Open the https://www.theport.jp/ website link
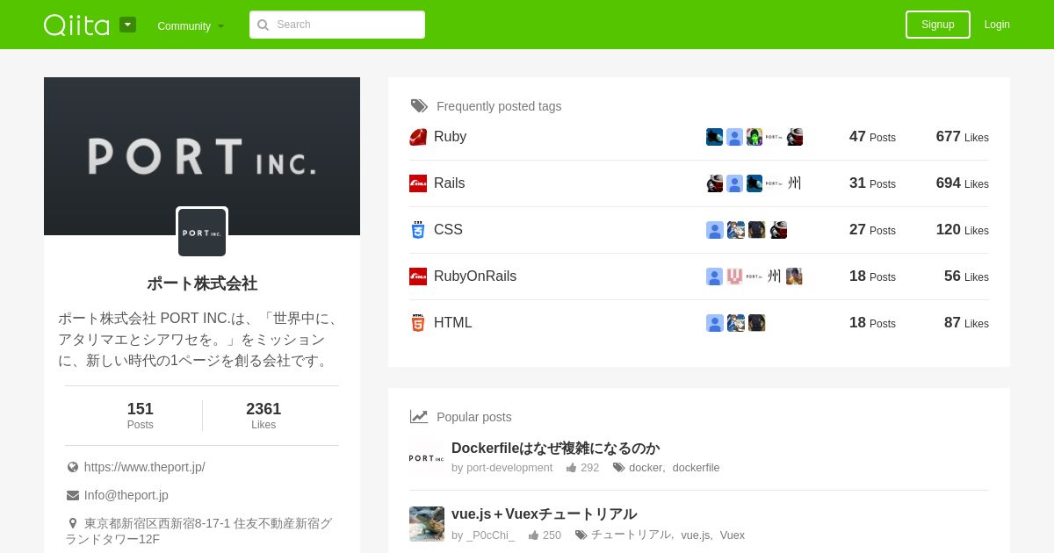The width and height of the screenshot is (1054, 553). click(145, 467)
